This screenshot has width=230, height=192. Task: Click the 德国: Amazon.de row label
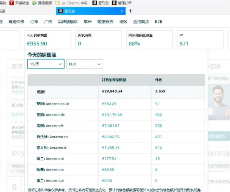[x=51, y=115]
